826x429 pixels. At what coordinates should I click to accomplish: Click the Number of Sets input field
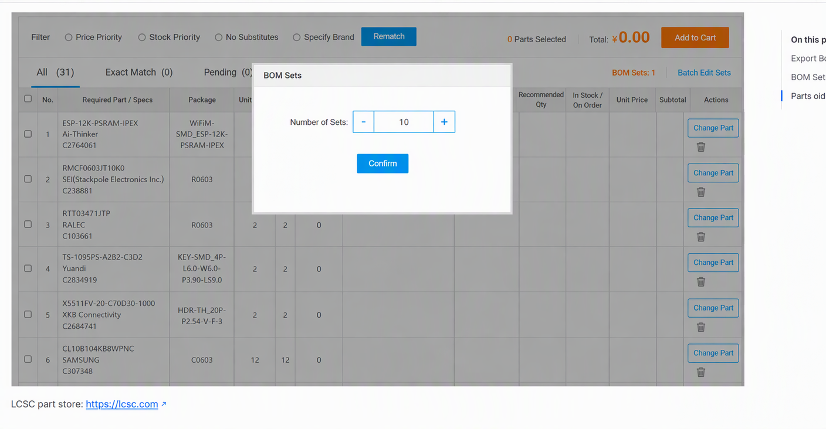(x=404, y=122)
